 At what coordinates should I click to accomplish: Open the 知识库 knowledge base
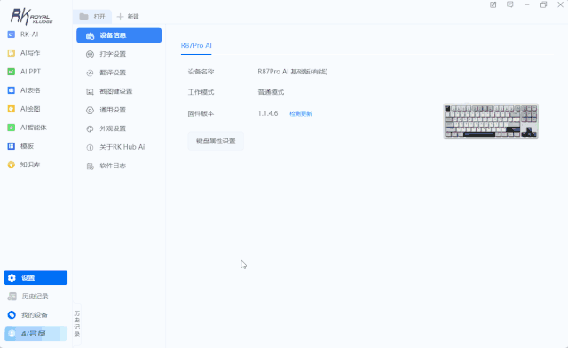coord(24,165)
